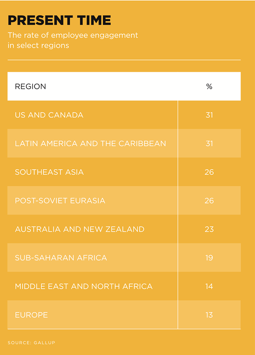The width and height of the screenshot is (255, 355).
Task: Click the SOURCE: GALLUP credit text
Action: pos(31,343)
